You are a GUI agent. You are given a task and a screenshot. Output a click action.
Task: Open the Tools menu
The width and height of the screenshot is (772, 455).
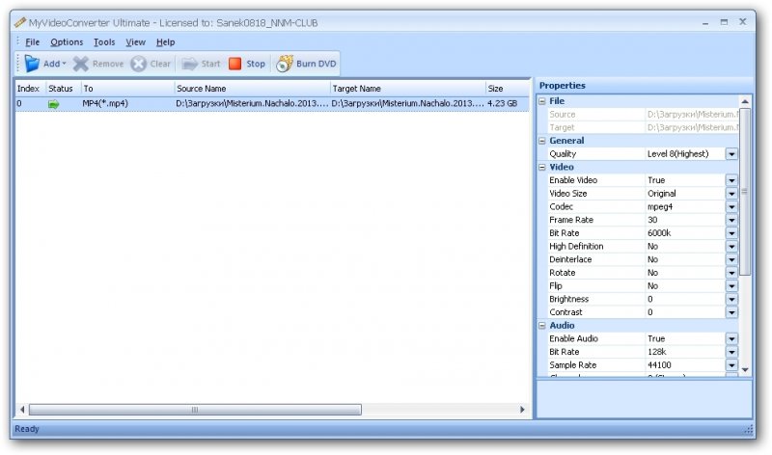(x=104, y=42)
